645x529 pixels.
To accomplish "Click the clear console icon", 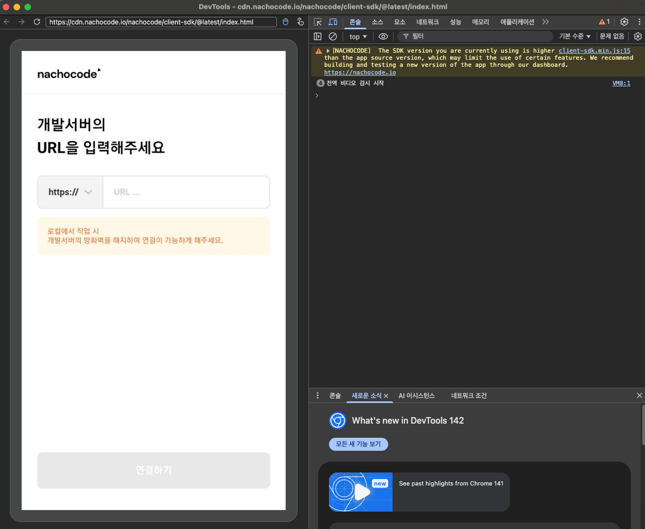I will click(x=333, y=36).
